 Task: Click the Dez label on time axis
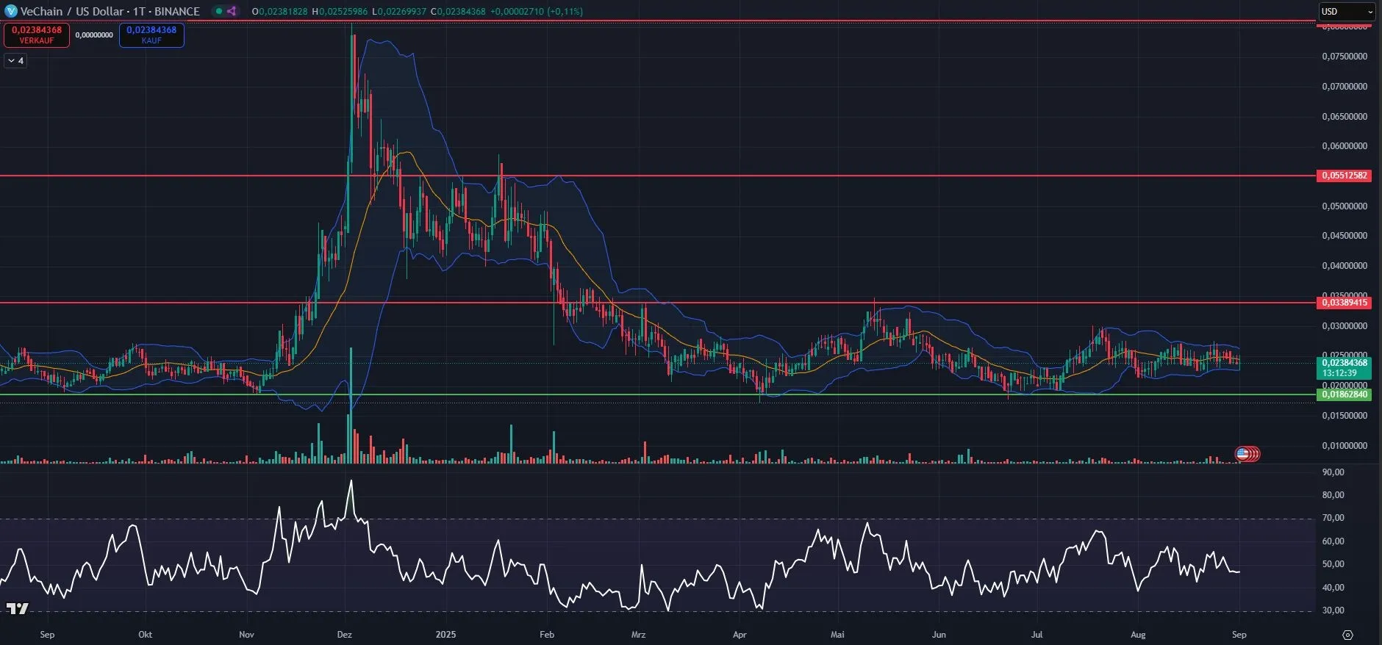(344, 635)
